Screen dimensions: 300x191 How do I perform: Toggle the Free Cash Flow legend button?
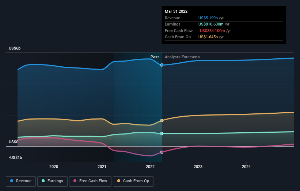[x=90, y=181]
